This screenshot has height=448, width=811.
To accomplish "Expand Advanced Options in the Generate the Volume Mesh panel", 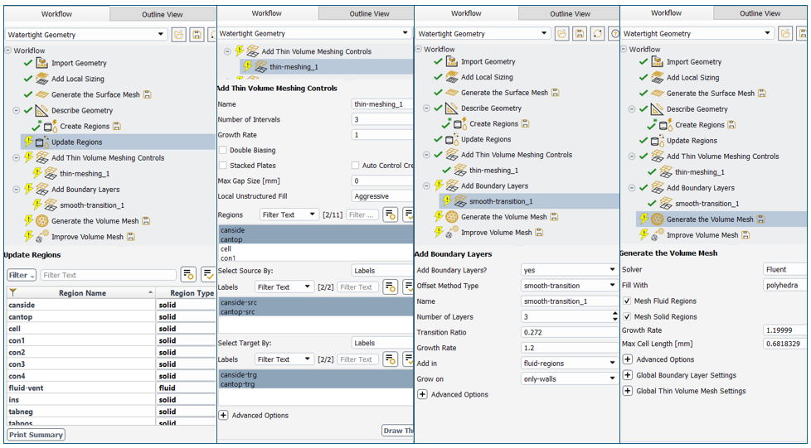I will coord(628,359).
